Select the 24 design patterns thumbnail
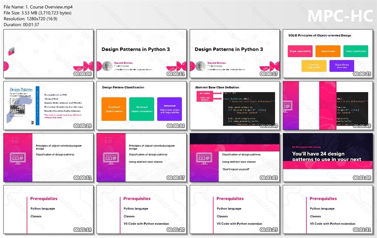 click(328, 157)
